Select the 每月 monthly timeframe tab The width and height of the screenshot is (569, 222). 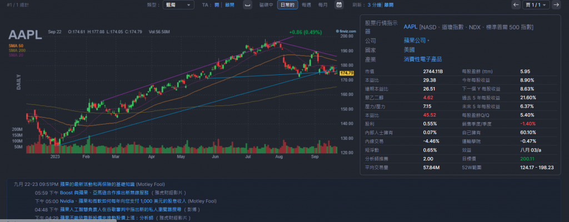[323, 4]
